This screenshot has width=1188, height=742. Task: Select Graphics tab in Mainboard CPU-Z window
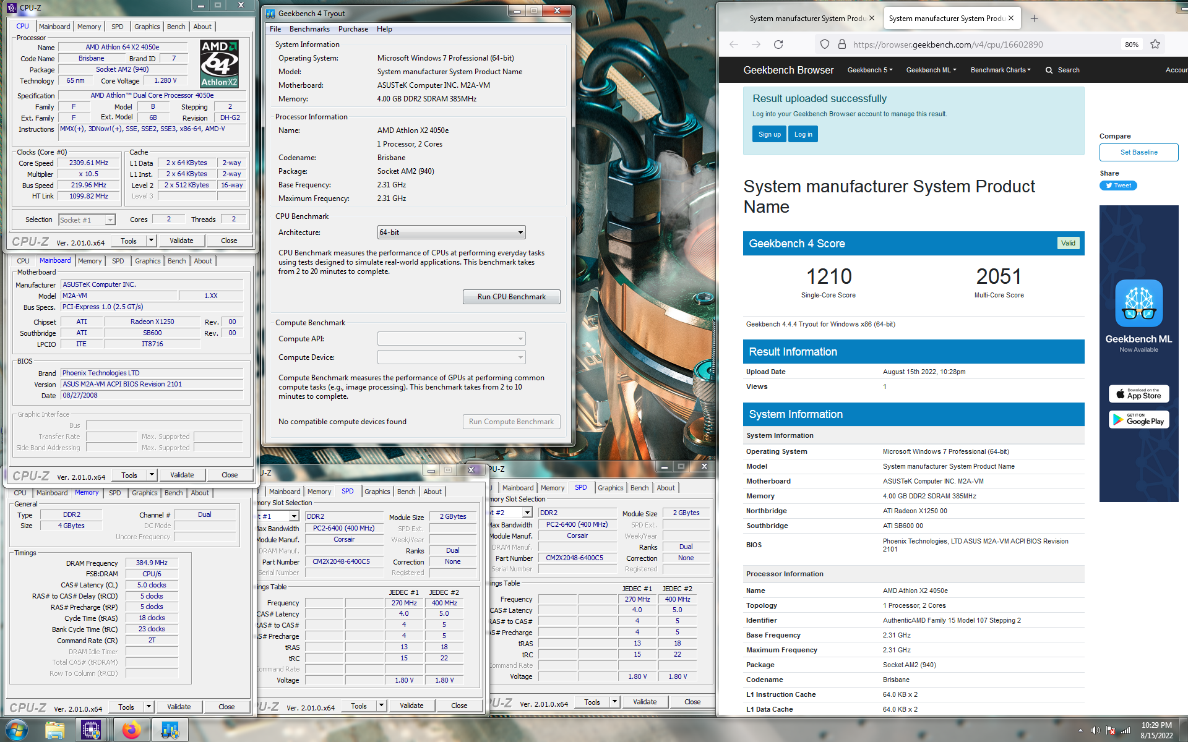(x=148, y=261)
